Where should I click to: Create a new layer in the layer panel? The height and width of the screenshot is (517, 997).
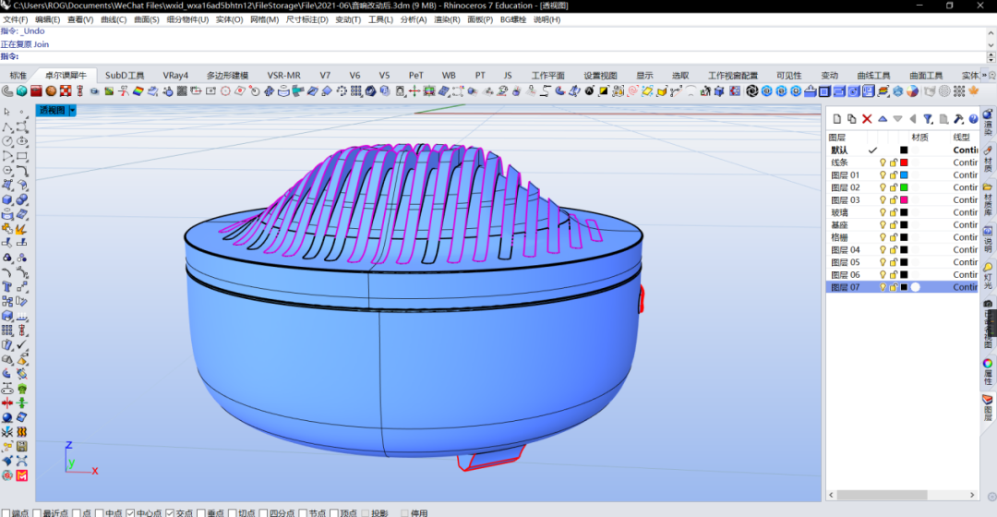click(836, 119)
